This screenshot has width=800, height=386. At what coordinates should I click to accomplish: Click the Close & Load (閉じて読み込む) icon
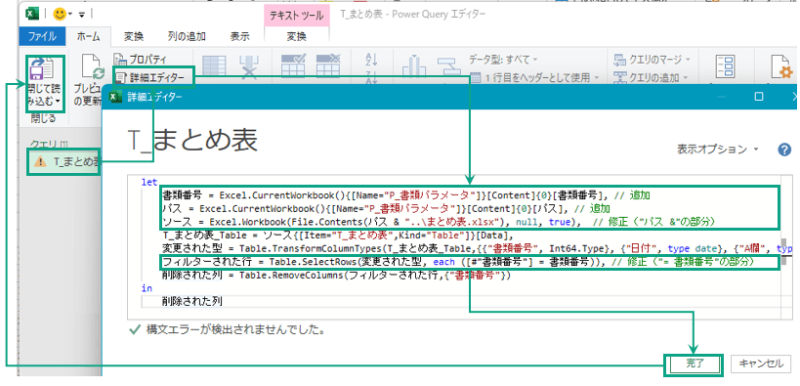click(x=42, y=69)
